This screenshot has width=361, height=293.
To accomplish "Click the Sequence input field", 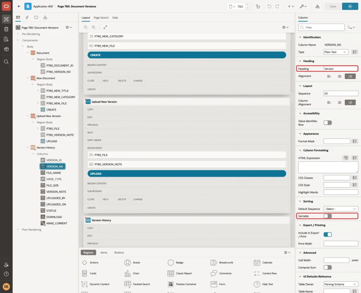I will tap(341, 93).
